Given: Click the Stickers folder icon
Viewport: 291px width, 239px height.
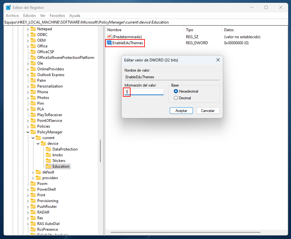Looking at the screenshot, I should [48, 161].
